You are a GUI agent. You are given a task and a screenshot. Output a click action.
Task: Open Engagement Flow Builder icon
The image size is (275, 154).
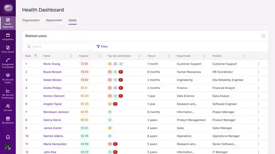(x=8, y=60)
